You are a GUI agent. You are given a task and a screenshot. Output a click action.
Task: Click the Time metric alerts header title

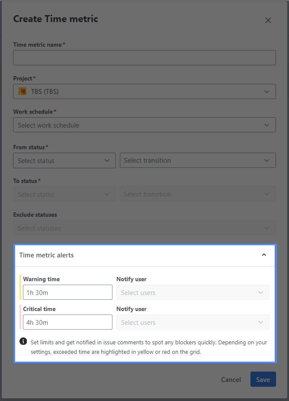click(x=46, y=255)
